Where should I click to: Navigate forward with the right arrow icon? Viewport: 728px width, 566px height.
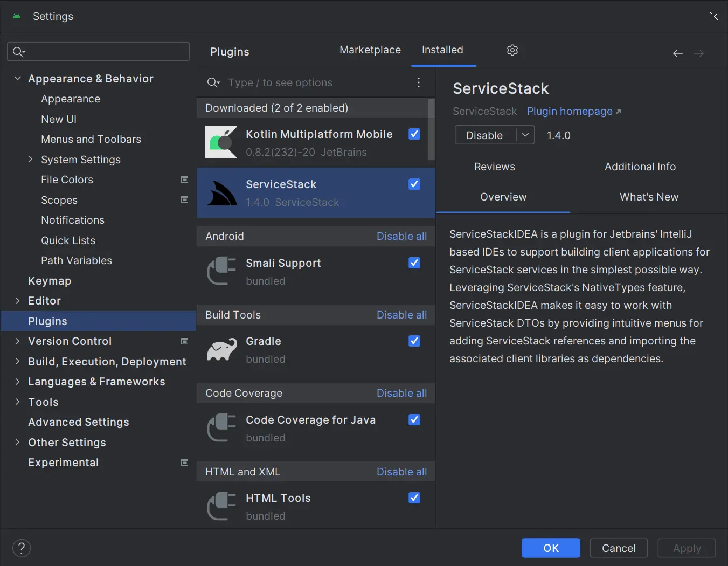[699, 53]
